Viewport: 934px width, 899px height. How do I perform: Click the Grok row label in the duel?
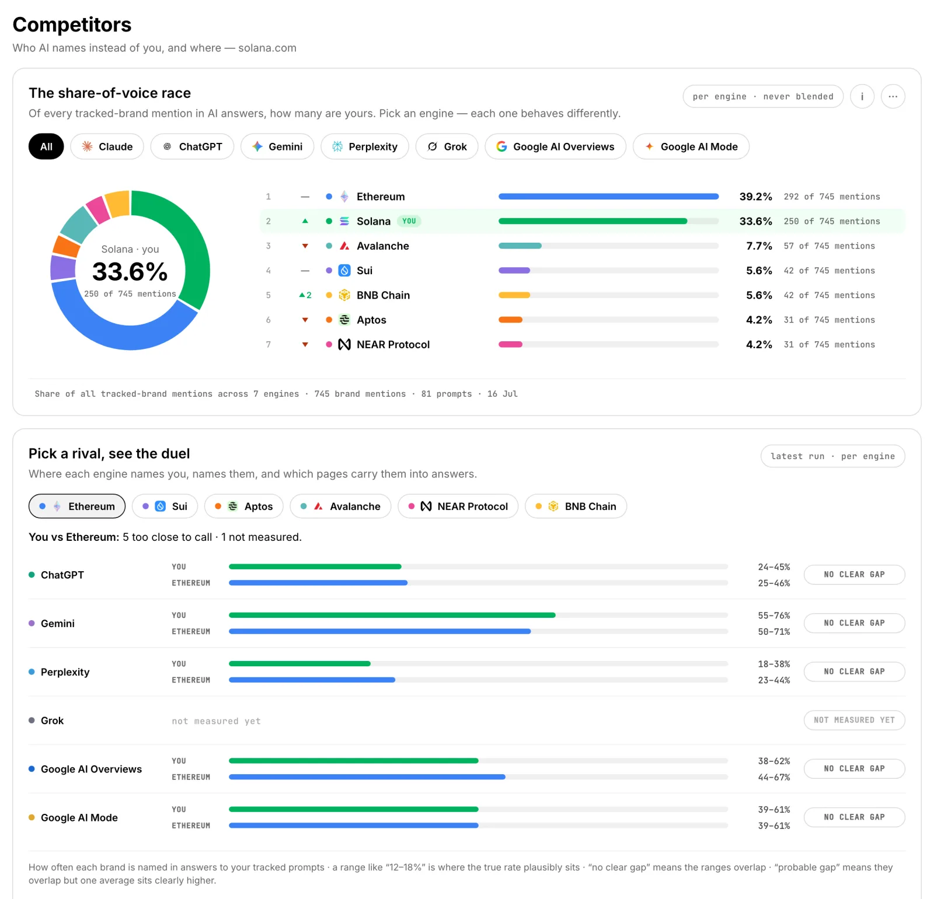(x=52, y=720)
